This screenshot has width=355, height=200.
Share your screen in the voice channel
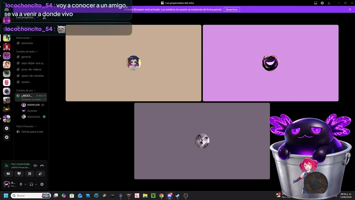[x=19, y=174]
